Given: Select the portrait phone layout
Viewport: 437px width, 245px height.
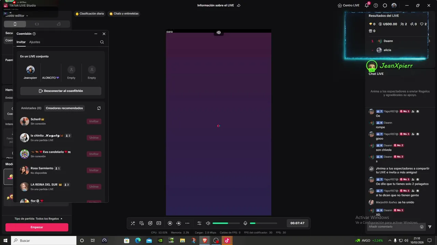Looking at the screenshot, I should pos(15,24).
